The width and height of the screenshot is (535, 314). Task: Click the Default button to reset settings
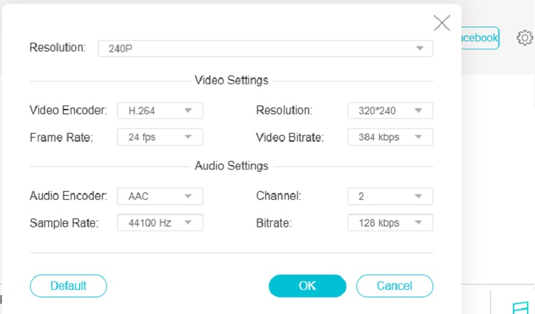click(x=68, y=286)
